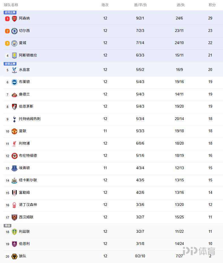Click the Everton club crest icon
This screenshot has height=263, width=223.
click(x=14, y=168)
